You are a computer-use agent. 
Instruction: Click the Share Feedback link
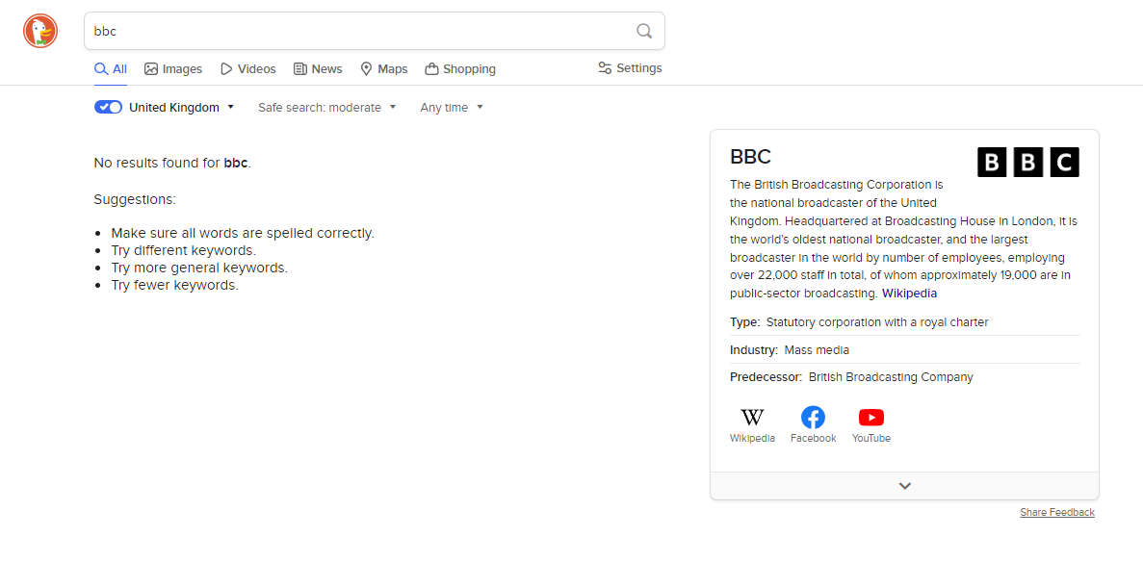click(1057, 512)
